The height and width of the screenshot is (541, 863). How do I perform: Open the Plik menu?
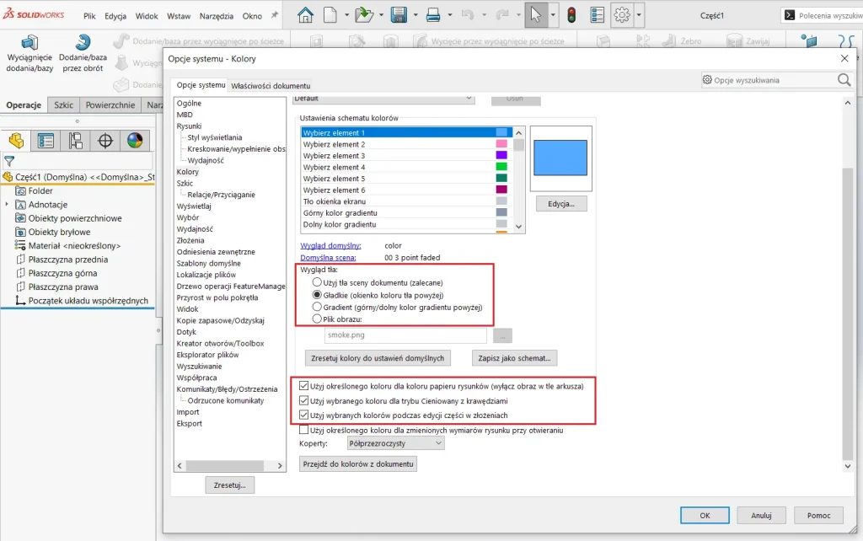pyautogui.click(x=89, y=16)
